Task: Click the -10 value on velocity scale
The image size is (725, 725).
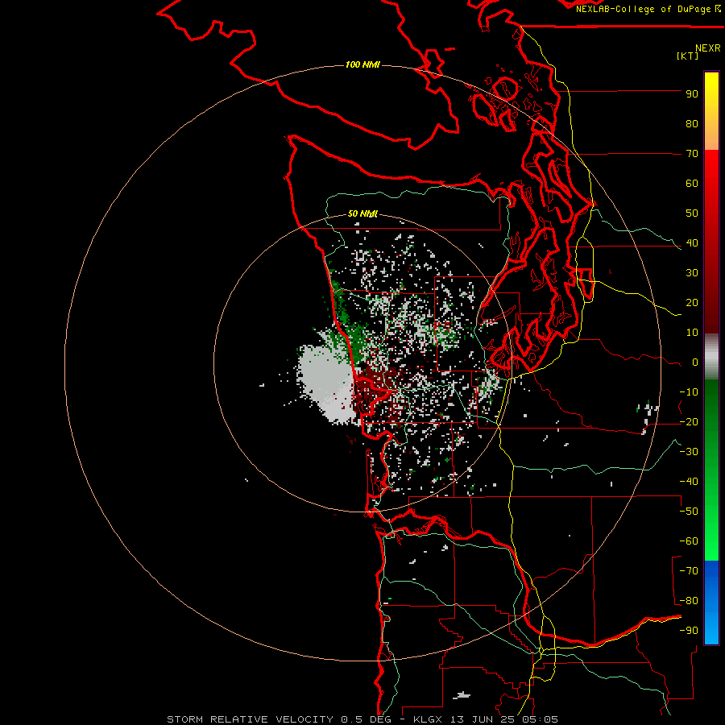Action: (689, 392)
